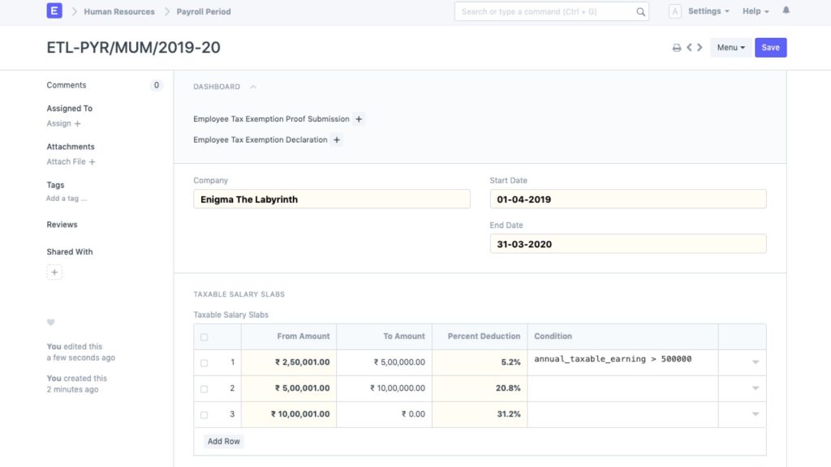Click the 20.8% percent deduction cell
831x467 pixels.
click(x=480, y=388)
